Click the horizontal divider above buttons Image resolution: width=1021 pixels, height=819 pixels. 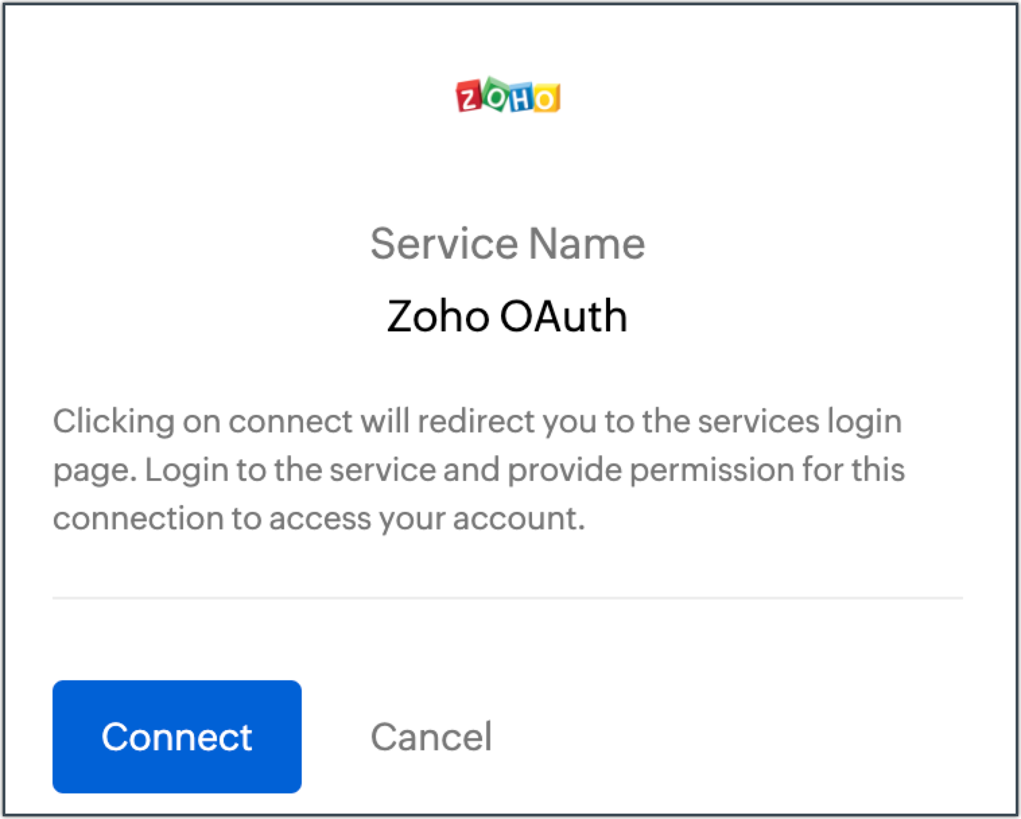[x=508, y=597]
